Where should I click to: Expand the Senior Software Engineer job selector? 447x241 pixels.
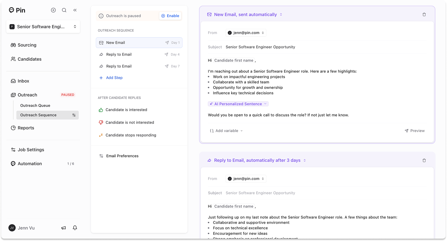pyautogui.click(x=43, y=27)
